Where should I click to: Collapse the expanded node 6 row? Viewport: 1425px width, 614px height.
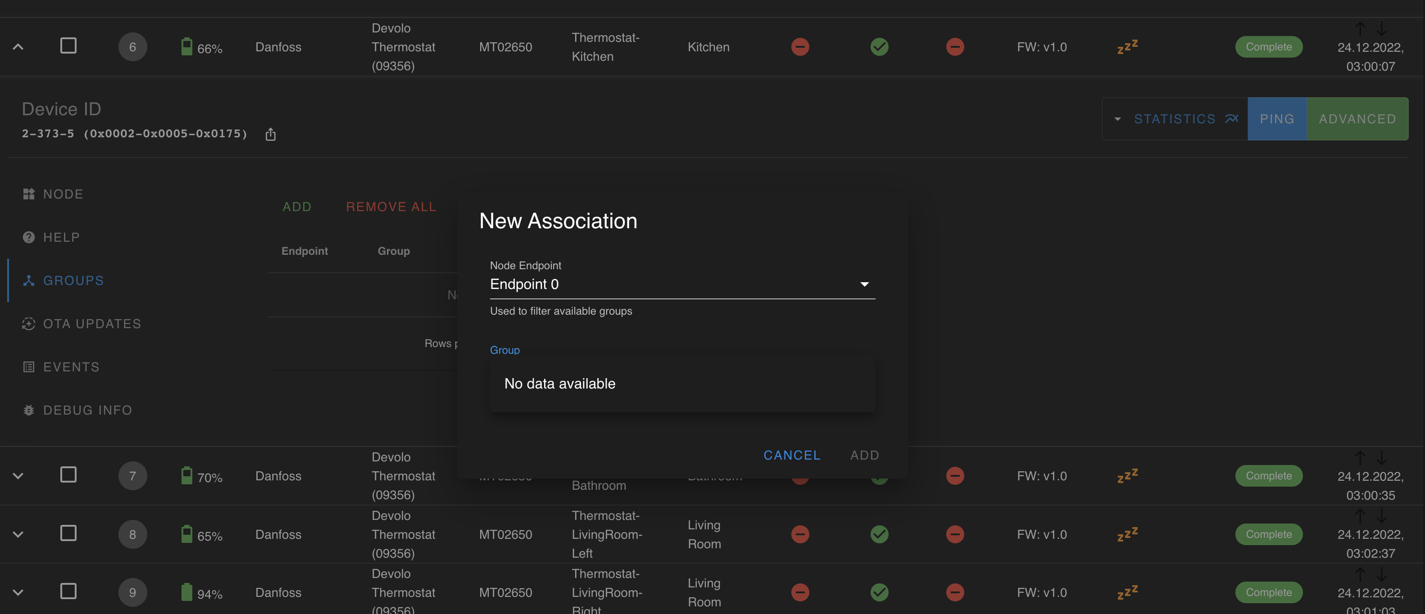coord(18,47)
